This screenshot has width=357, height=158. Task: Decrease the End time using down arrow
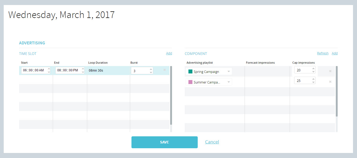click(x=83, y=72)
